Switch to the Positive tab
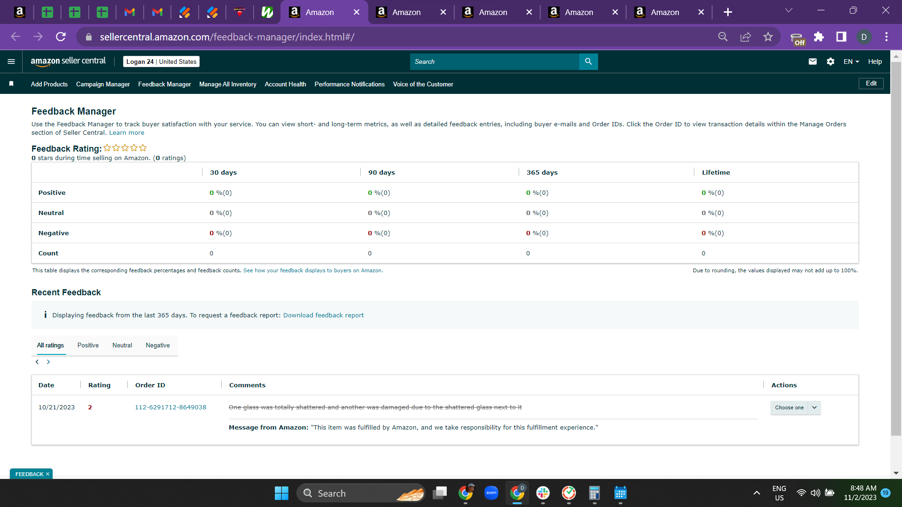This screenshot has height=507, width=902. pos(88,346)
